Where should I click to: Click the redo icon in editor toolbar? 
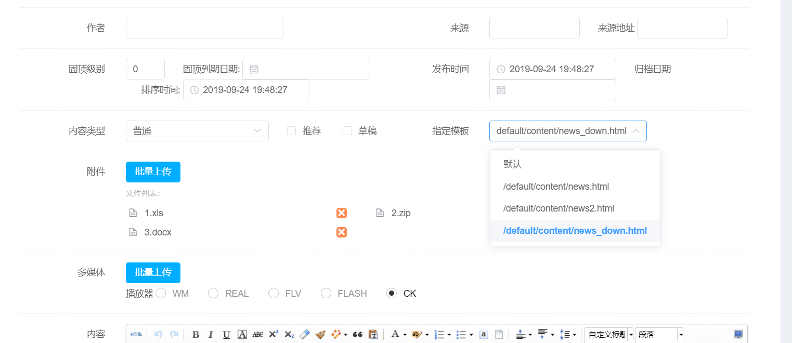point(174,334)
